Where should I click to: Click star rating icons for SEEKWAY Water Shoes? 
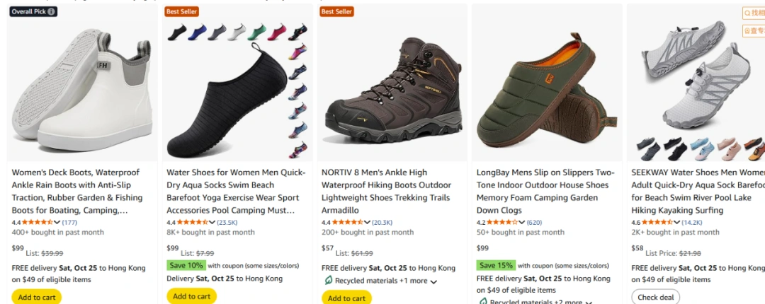click(657, 223)
